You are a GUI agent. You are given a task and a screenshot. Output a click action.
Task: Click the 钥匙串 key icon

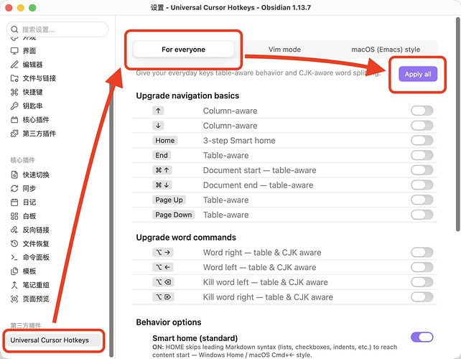point(14,106)
